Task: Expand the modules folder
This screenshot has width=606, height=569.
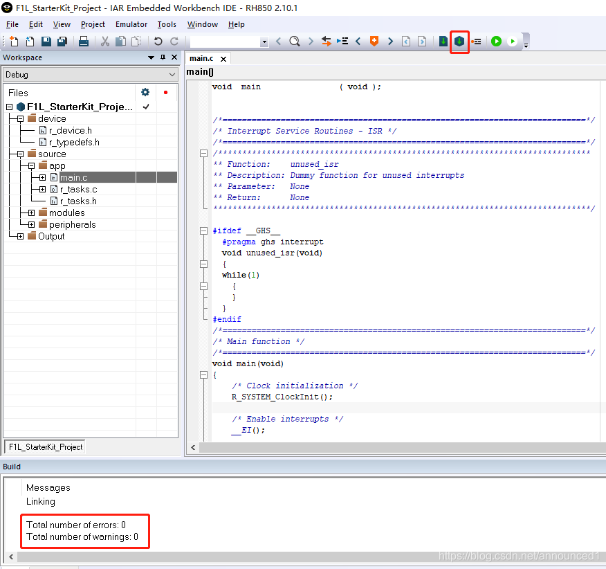Action: (32, 213)
